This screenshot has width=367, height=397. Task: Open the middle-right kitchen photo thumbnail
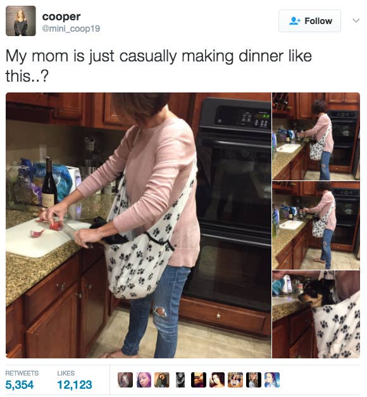coord(316,225)
